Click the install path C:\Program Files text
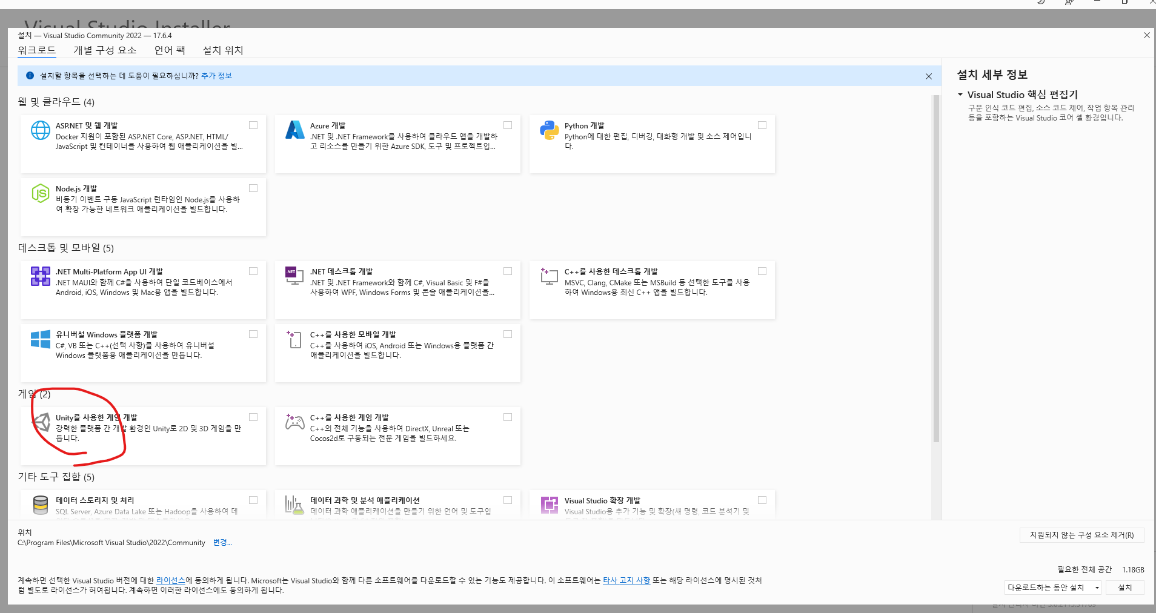 [x=111, y=543]
